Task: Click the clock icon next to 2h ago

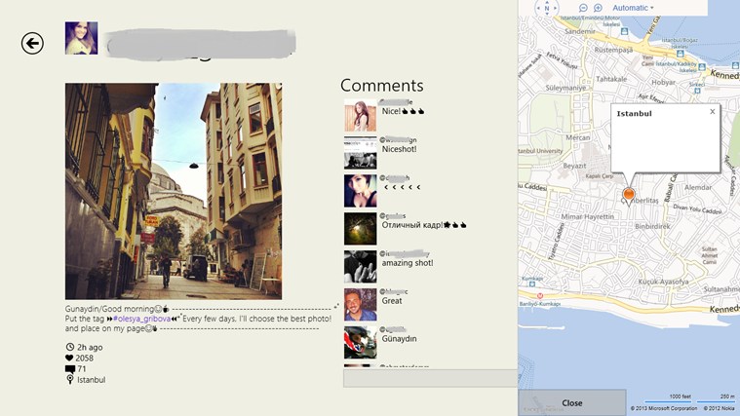Action: pos(70,347)
